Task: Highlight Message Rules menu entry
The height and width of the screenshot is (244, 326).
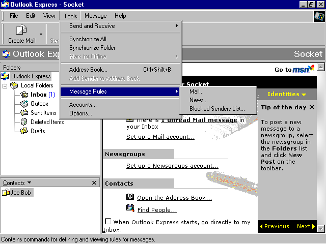Action: click(121, 91)
